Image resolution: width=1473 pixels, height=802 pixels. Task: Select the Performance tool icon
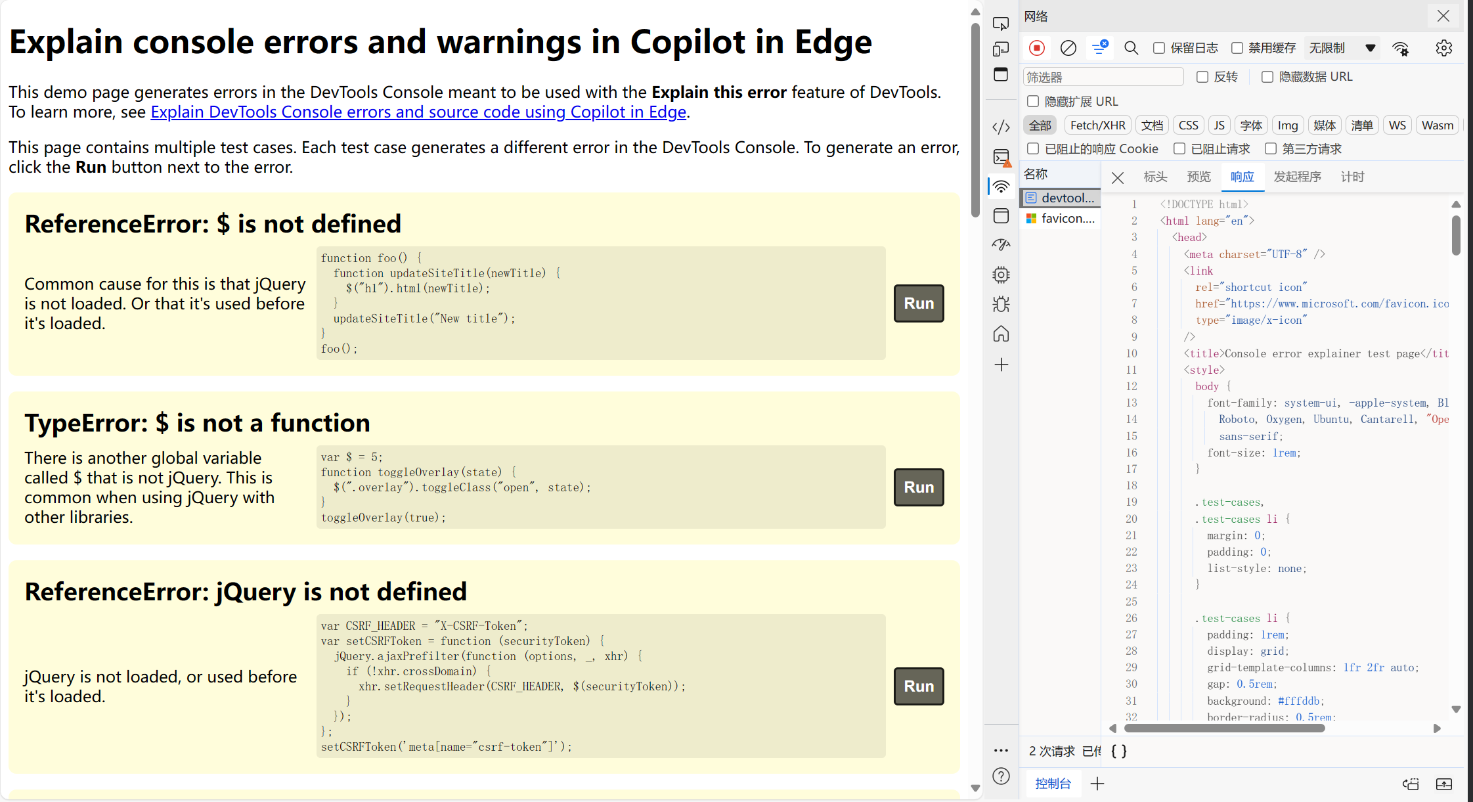pyautogui.click(x=1001, y=244)
